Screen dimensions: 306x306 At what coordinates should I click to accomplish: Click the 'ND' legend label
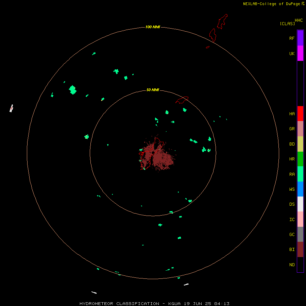point(292,265)
